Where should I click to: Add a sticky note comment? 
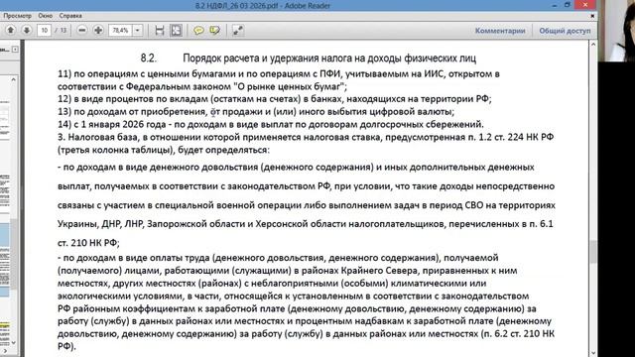198,31
